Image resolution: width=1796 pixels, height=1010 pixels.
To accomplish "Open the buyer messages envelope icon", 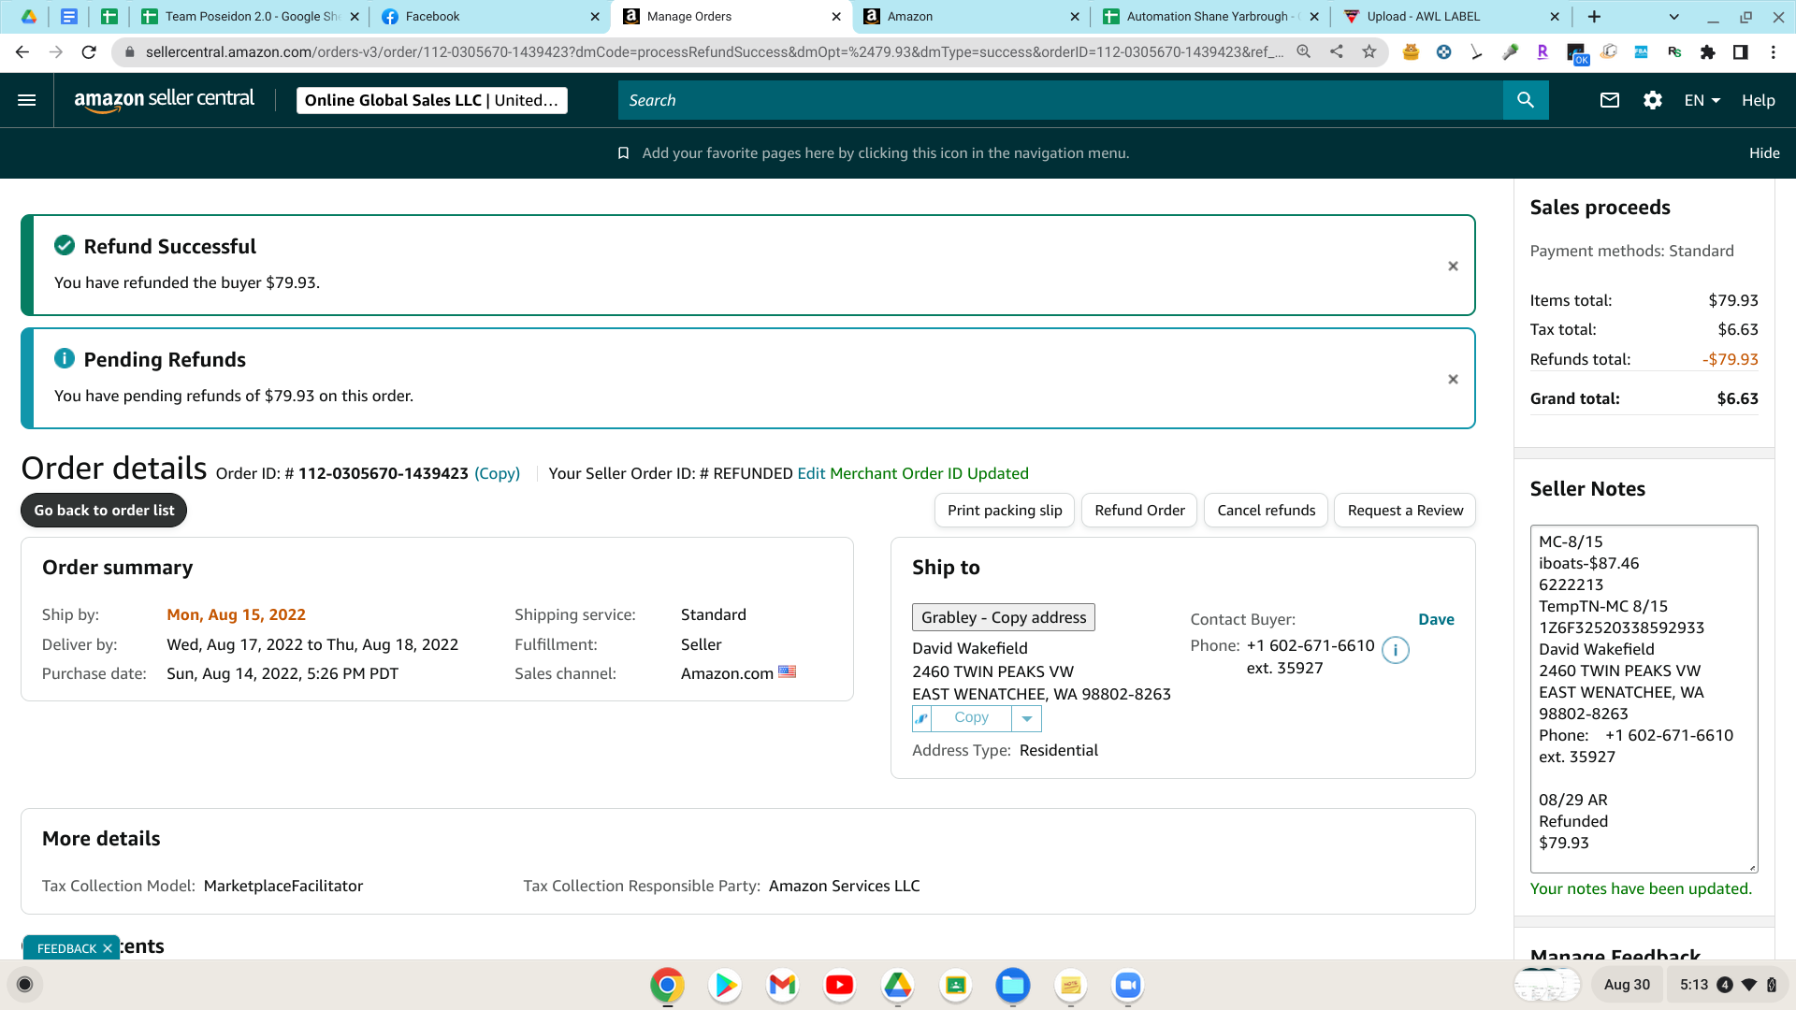I will (x=1610, y=100).
